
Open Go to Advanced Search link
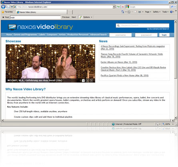pos(158,29)
